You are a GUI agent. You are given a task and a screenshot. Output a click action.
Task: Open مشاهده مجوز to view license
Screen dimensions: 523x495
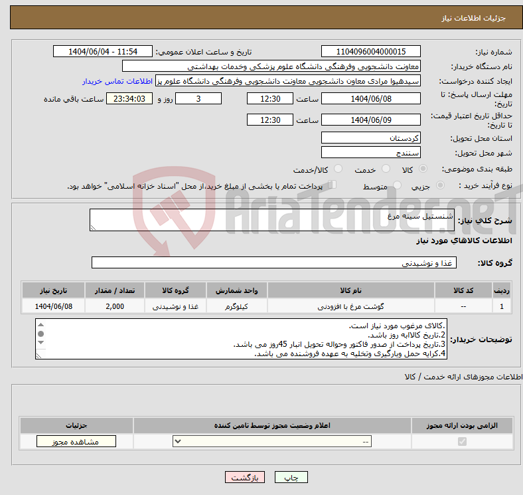pyautogui.click(x=76, y=442)
